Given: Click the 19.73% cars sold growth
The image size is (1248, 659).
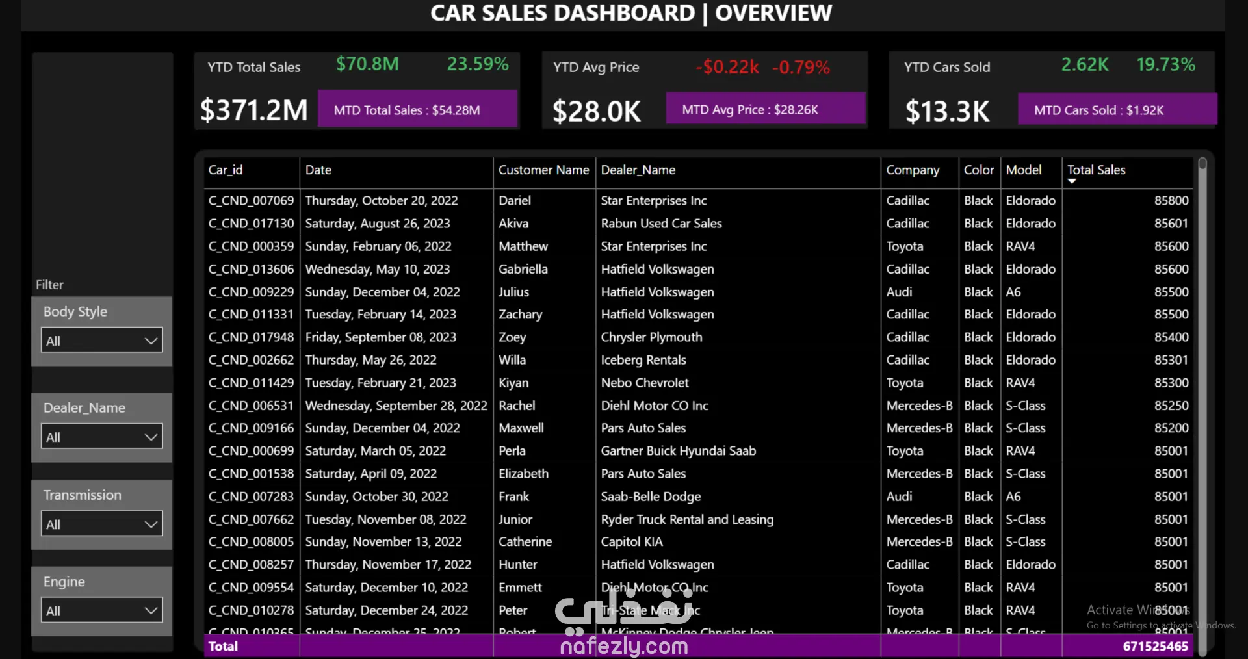Looking at the screenshot, I should (1165, 65).
